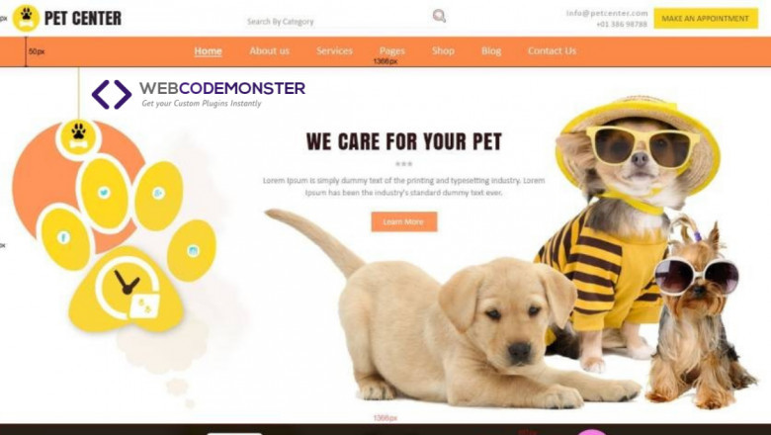Click the search magnifier icon
The height and width of the screenshot is (435, 771).
[439, 16]
